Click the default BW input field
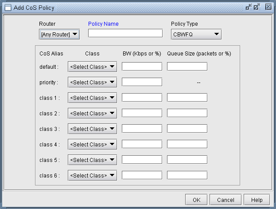The image size is (276, 209). pos(142,67)
